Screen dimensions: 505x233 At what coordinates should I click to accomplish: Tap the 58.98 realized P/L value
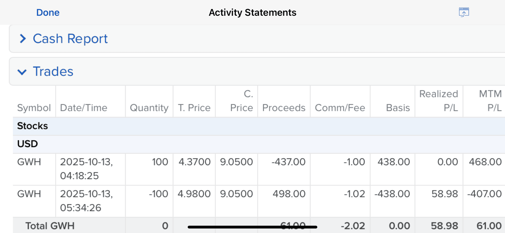445,194
